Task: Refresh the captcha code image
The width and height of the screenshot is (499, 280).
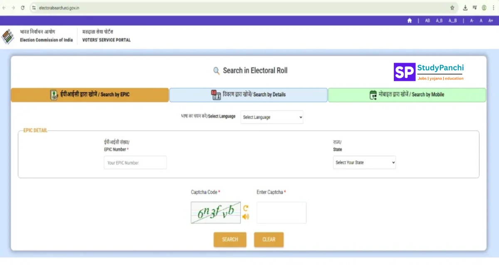Action: click(x=246, y=208)
